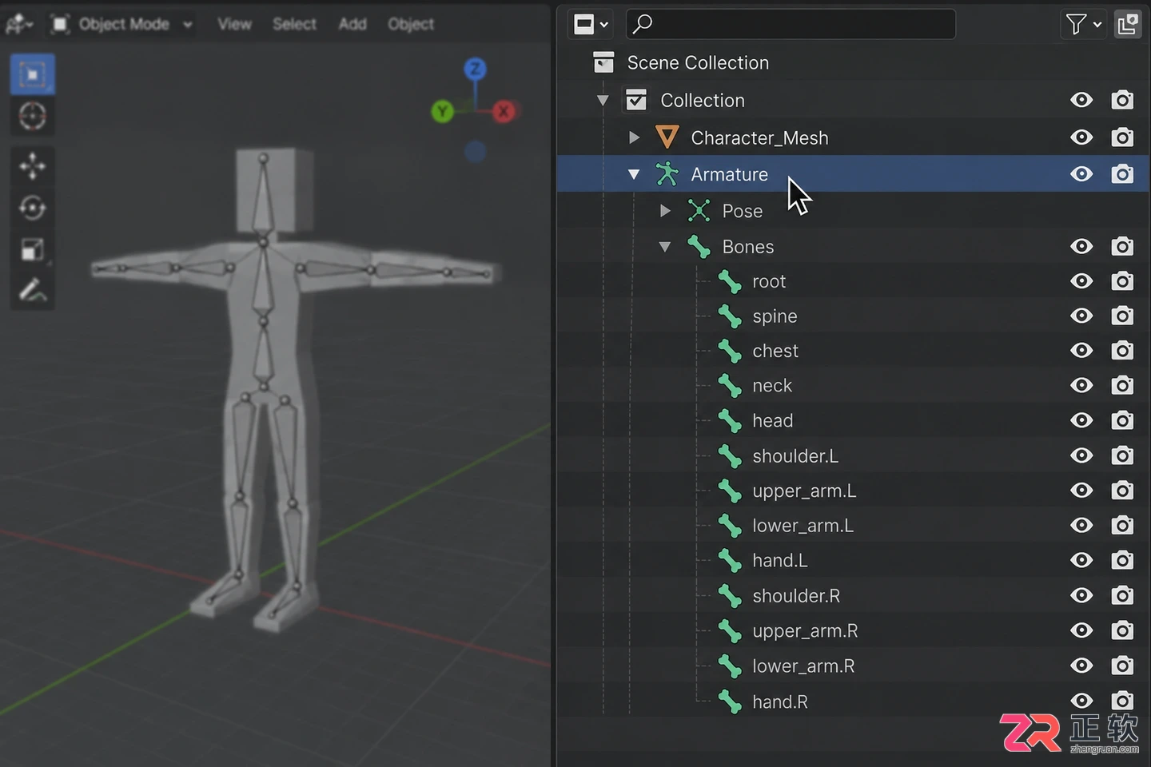The height and width of the screenshot is (767, 1151).
Task: Click the Scene Collection label
Action: (x=698, y=62)
